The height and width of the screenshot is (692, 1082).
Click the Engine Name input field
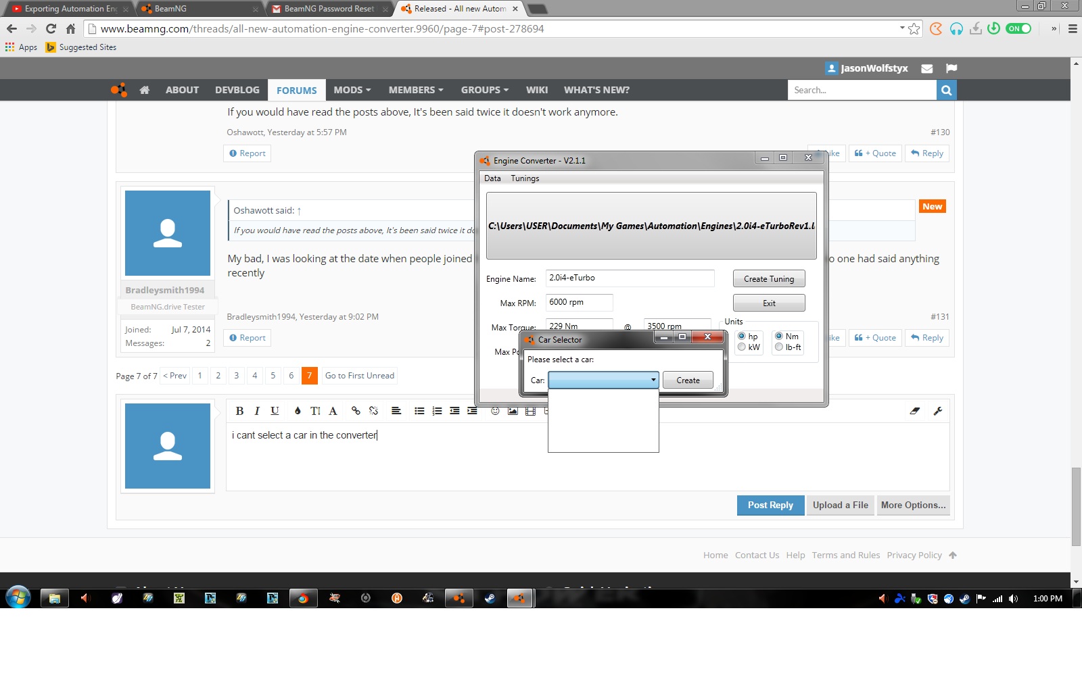tap(630, 278)
